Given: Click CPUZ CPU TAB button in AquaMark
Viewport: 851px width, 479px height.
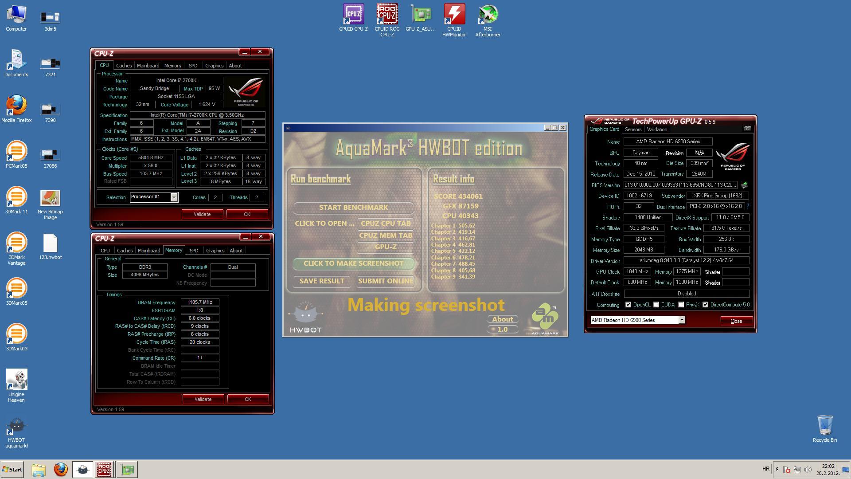Looking at the screenshot, I should click(x=386, y=224).
